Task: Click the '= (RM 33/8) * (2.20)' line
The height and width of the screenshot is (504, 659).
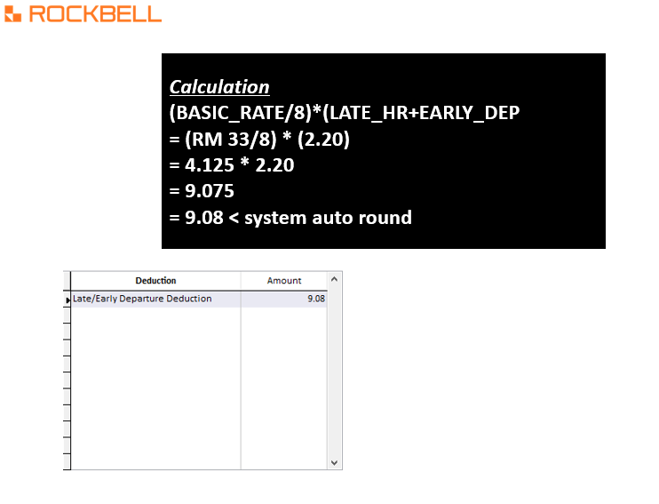Action: coord(259,140)
